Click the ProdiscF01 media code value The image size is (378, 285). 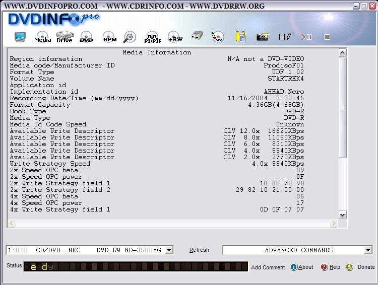[x=284, y=65]
